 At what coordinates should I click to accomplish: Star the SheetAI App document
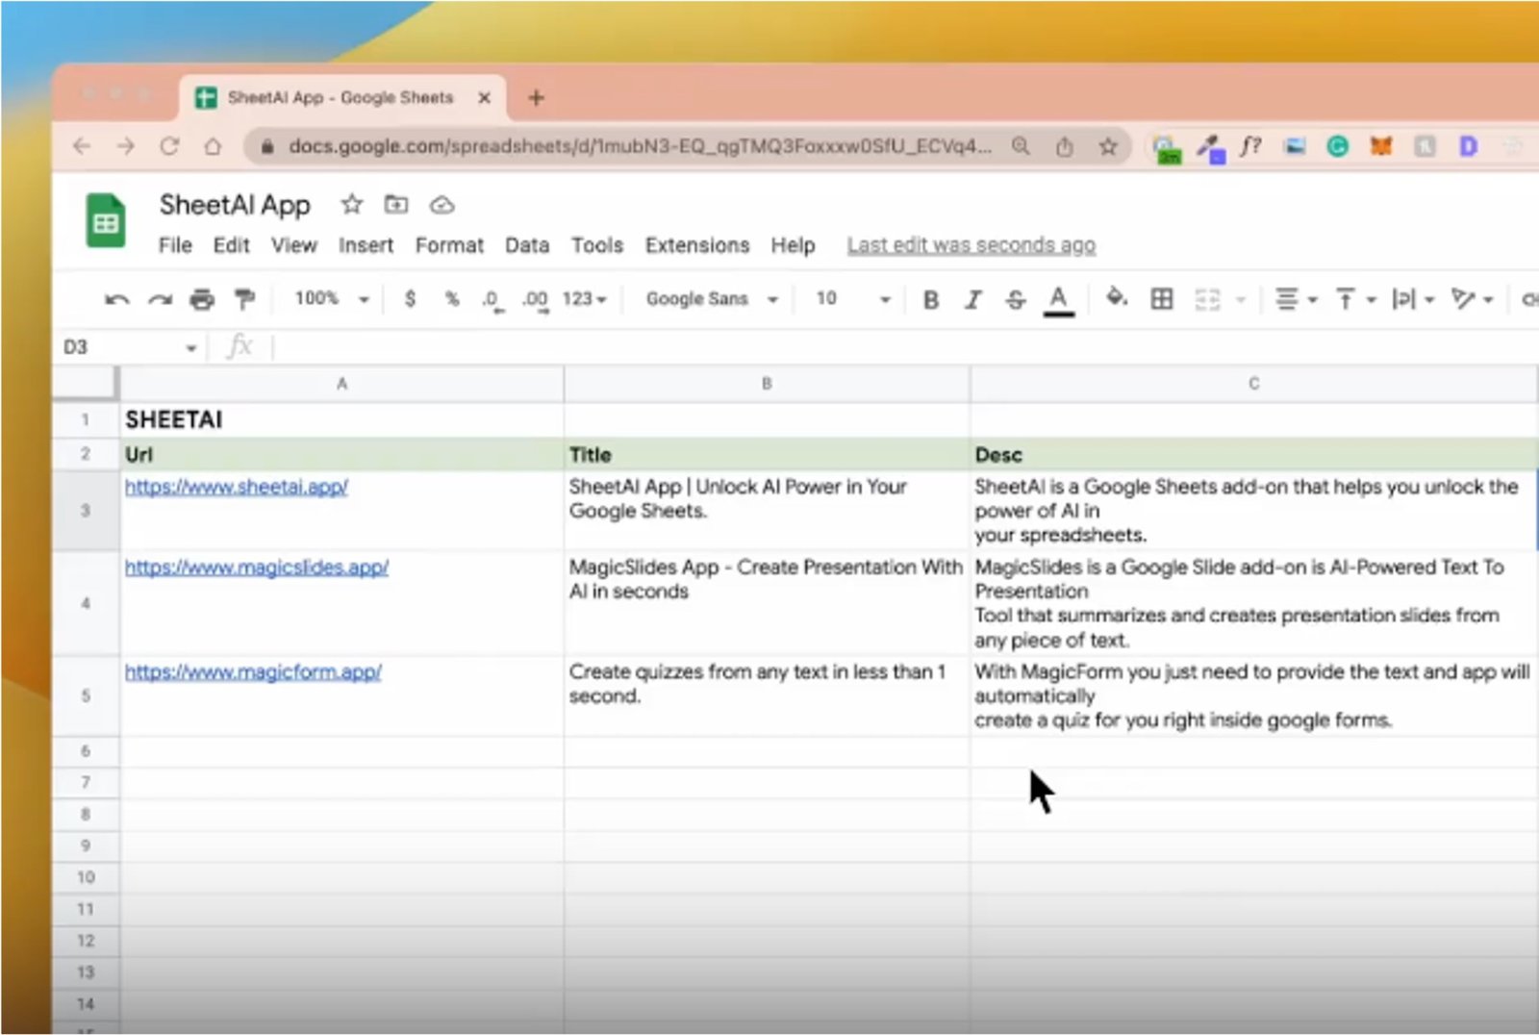[352, 204]
